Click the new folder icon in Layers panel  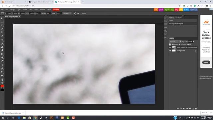[x=190, y=109]
